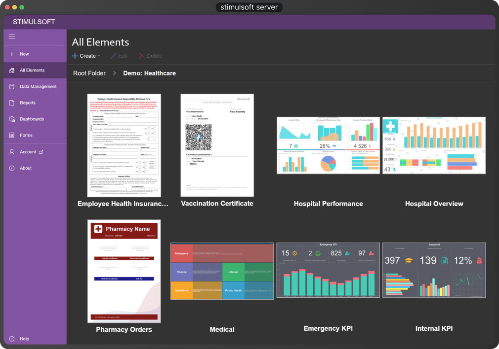Select the Demo: Healthcare breadcrumb

(x=149, y=73)
